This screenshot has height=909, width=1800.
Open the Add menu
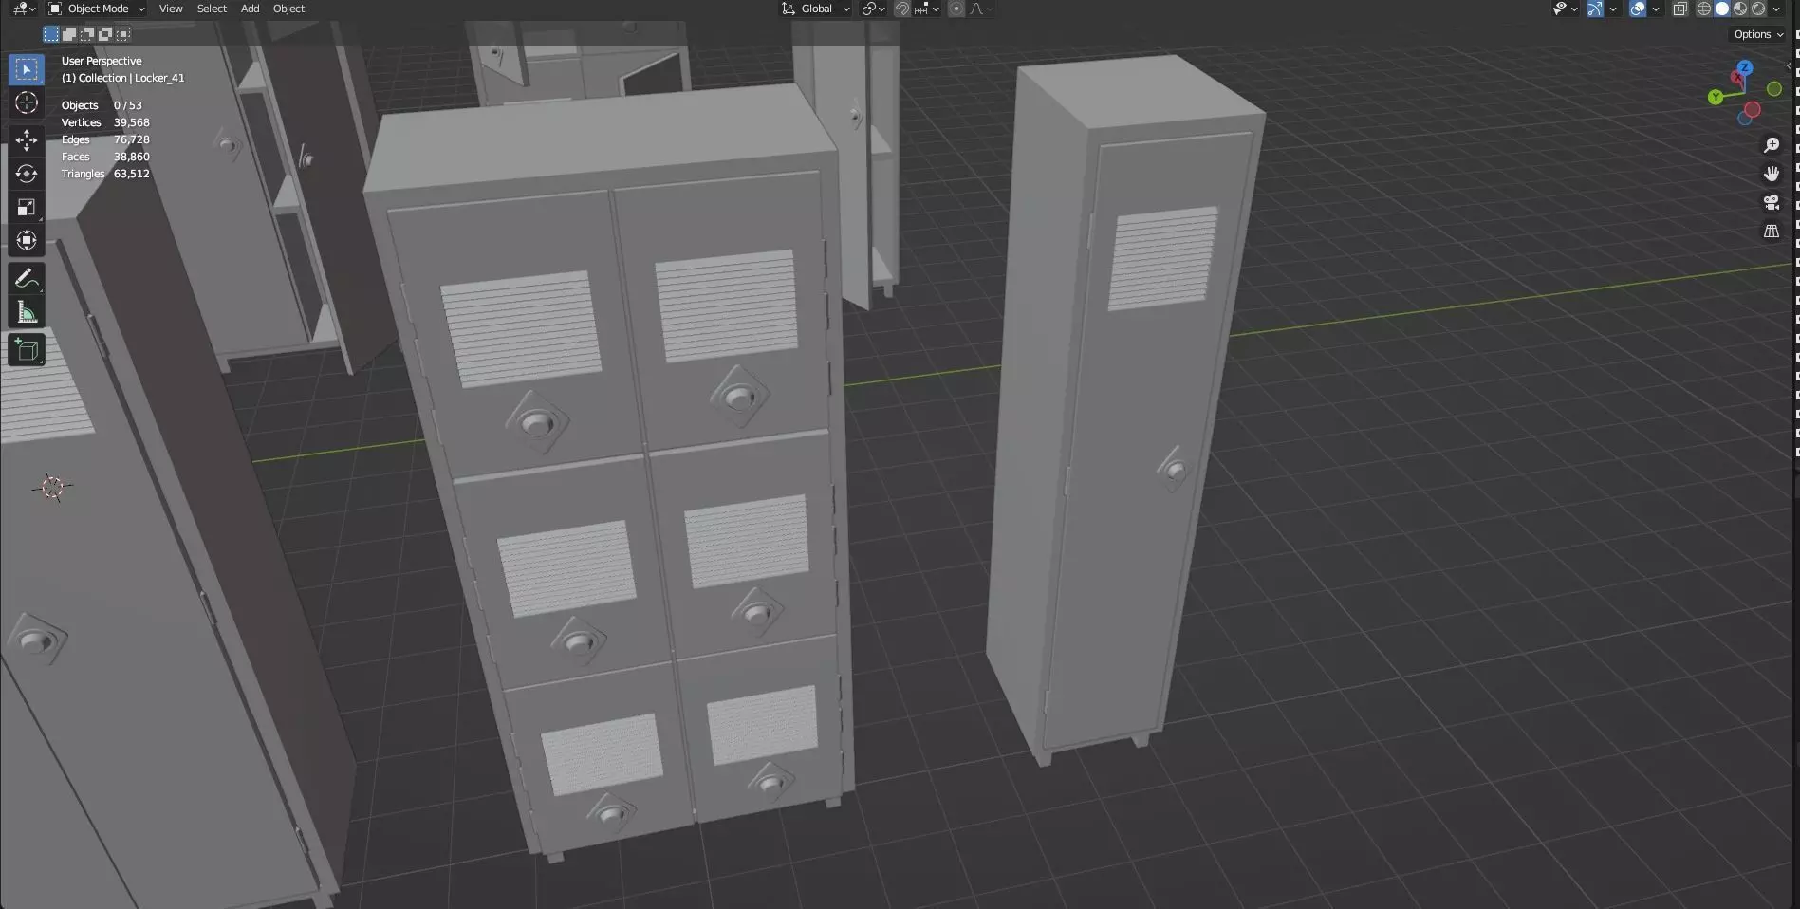point(250,9)
